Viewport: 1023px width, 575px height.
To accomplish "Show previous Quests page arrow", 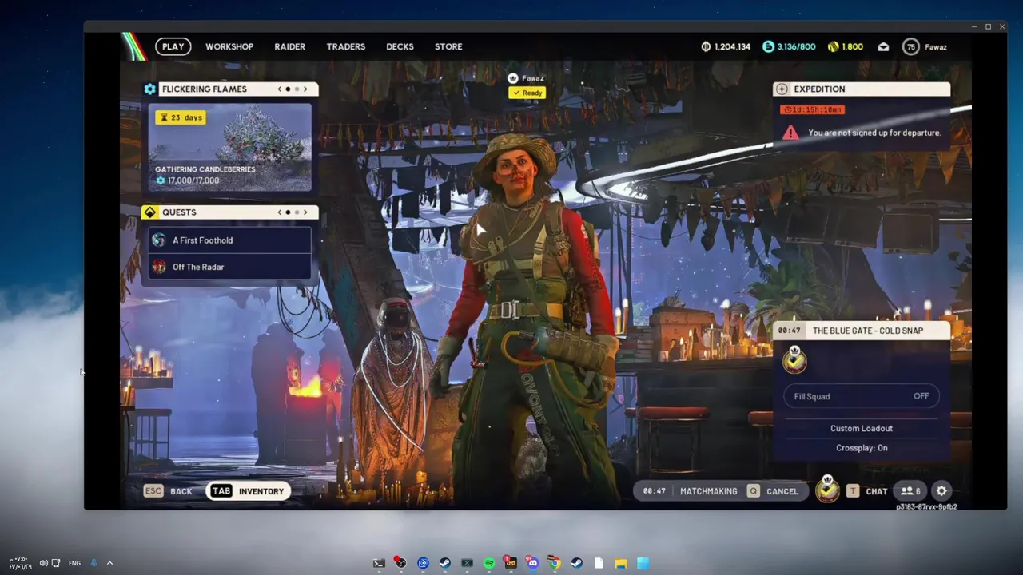I will [x=280, y=212].
